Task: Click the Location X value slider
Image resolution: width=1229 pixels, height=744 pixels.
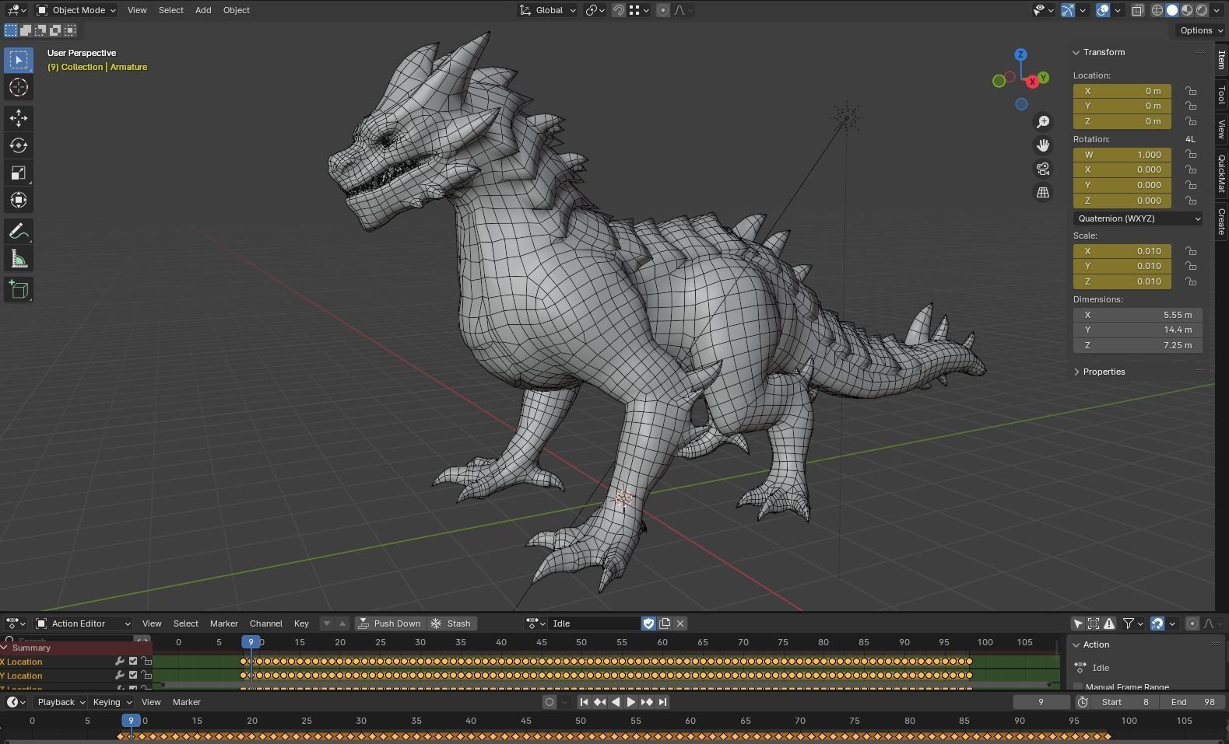Action: click(1122, 91)
